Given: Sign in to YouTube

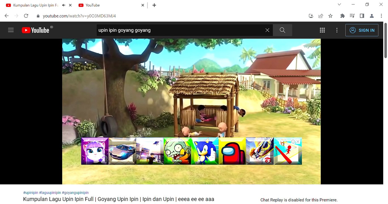Looking at the screenshot, I should [x=362, y=30].
